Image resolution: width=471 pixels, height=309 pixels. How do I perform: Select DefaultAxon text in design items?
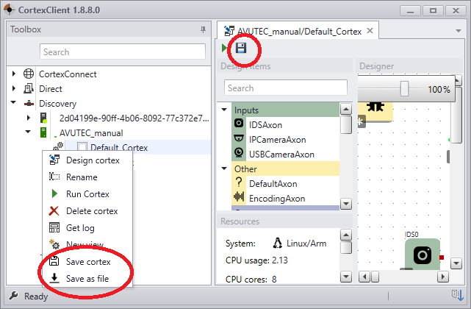click(273, 183)
